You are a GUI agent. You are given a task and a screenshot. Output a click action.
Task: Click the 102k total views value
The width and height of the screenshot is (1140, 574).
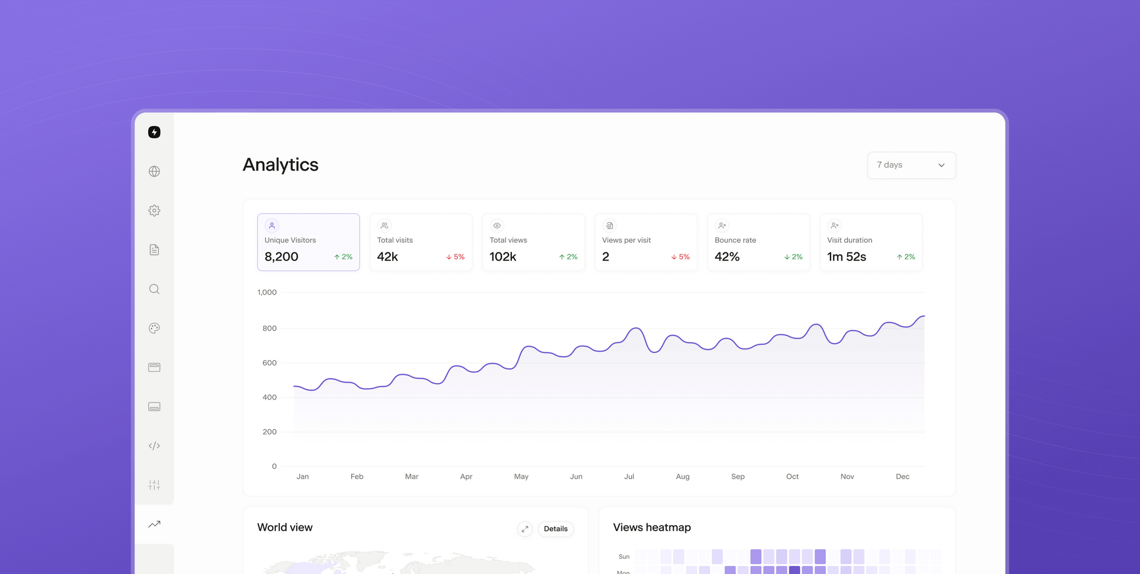[x=503, y=257]
